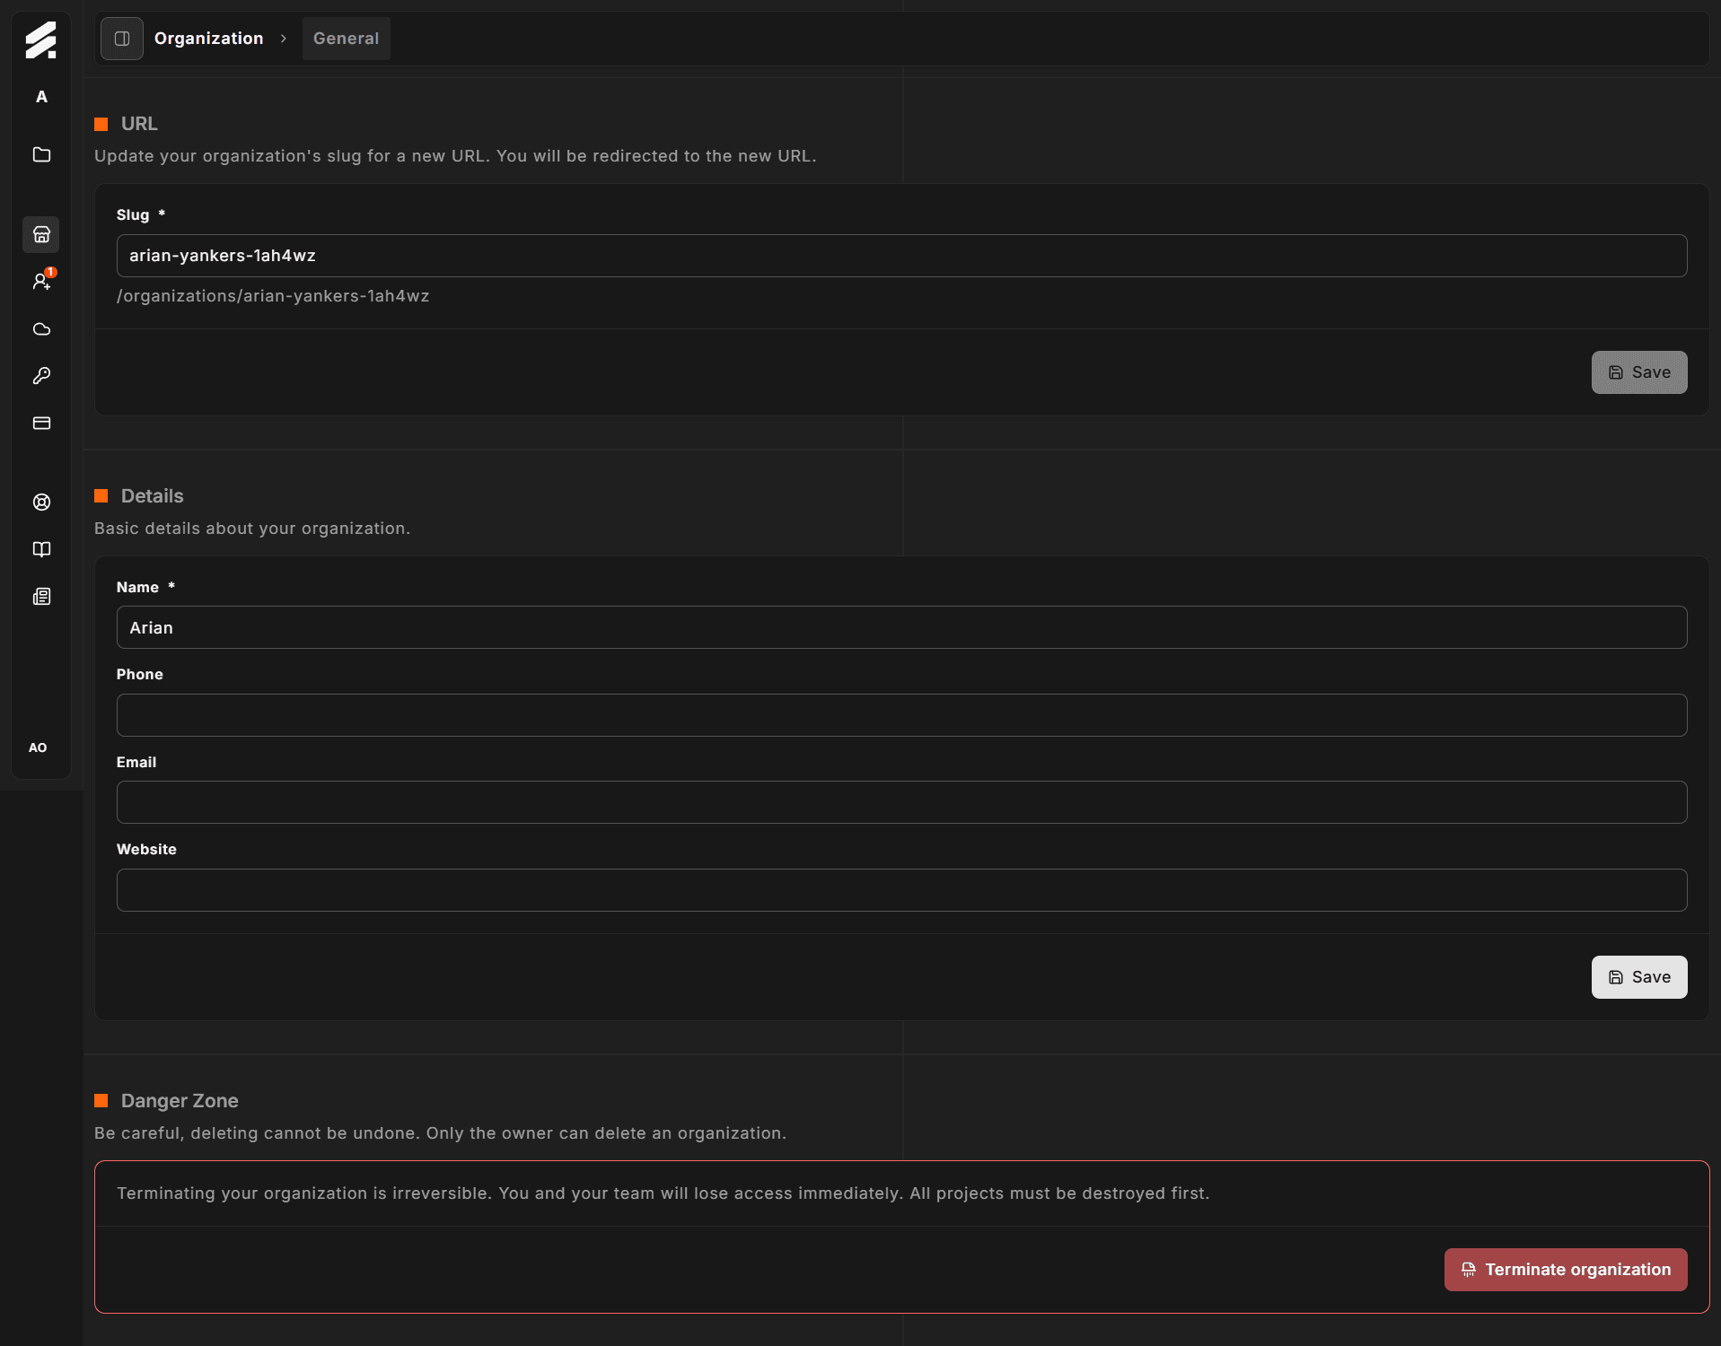The height and width of the screenshot is (1346, 1721).
Task: Go to the Organization breadcrumb
Action: [x=209, y=39]
